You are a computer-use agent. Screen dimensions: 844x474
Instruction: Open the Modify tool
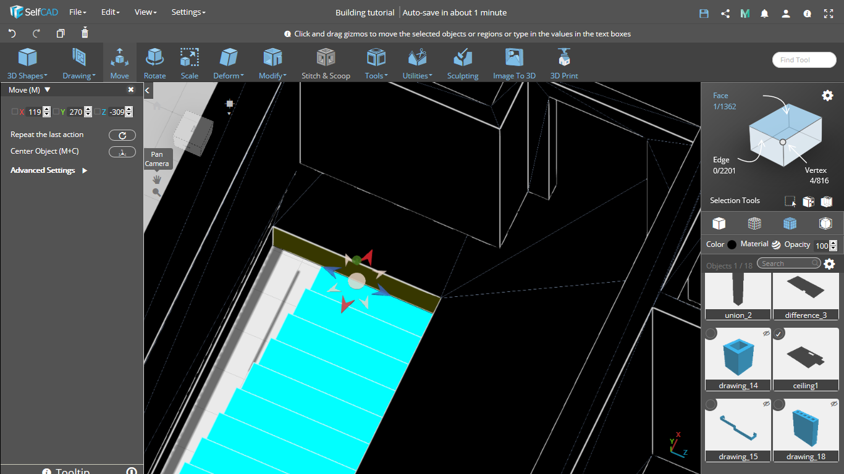272,64
